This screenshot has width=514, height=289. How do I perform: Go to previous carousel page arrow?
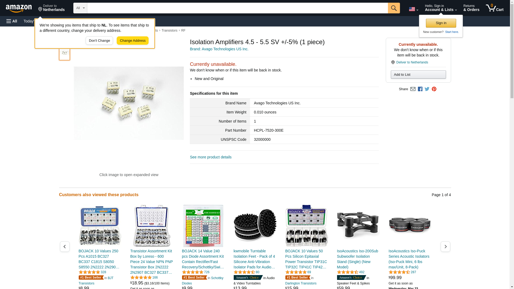coord(65,246)
